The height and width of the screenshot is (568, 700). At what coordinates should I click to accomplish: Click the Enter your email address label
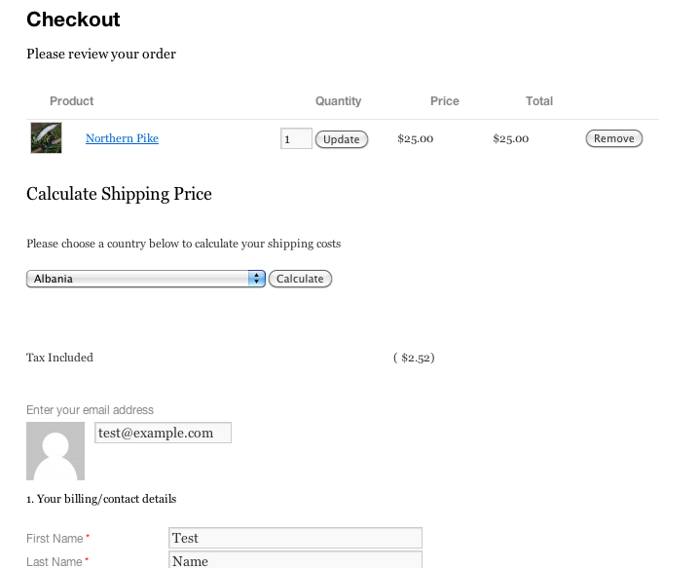pyautogui.click(x=90, y=410)
